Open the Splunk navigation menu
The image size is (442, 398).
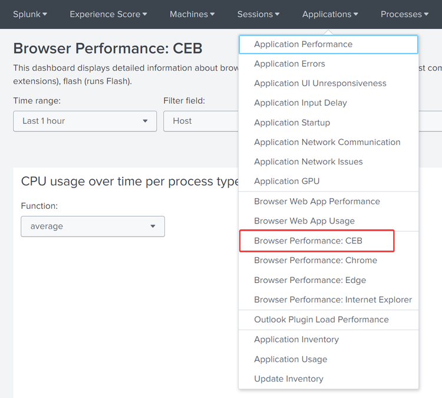(x=30, y=14)
